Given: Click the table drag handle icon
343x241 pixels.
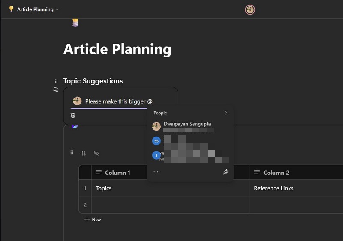Looking at the screenshot, I should (72, 152).
